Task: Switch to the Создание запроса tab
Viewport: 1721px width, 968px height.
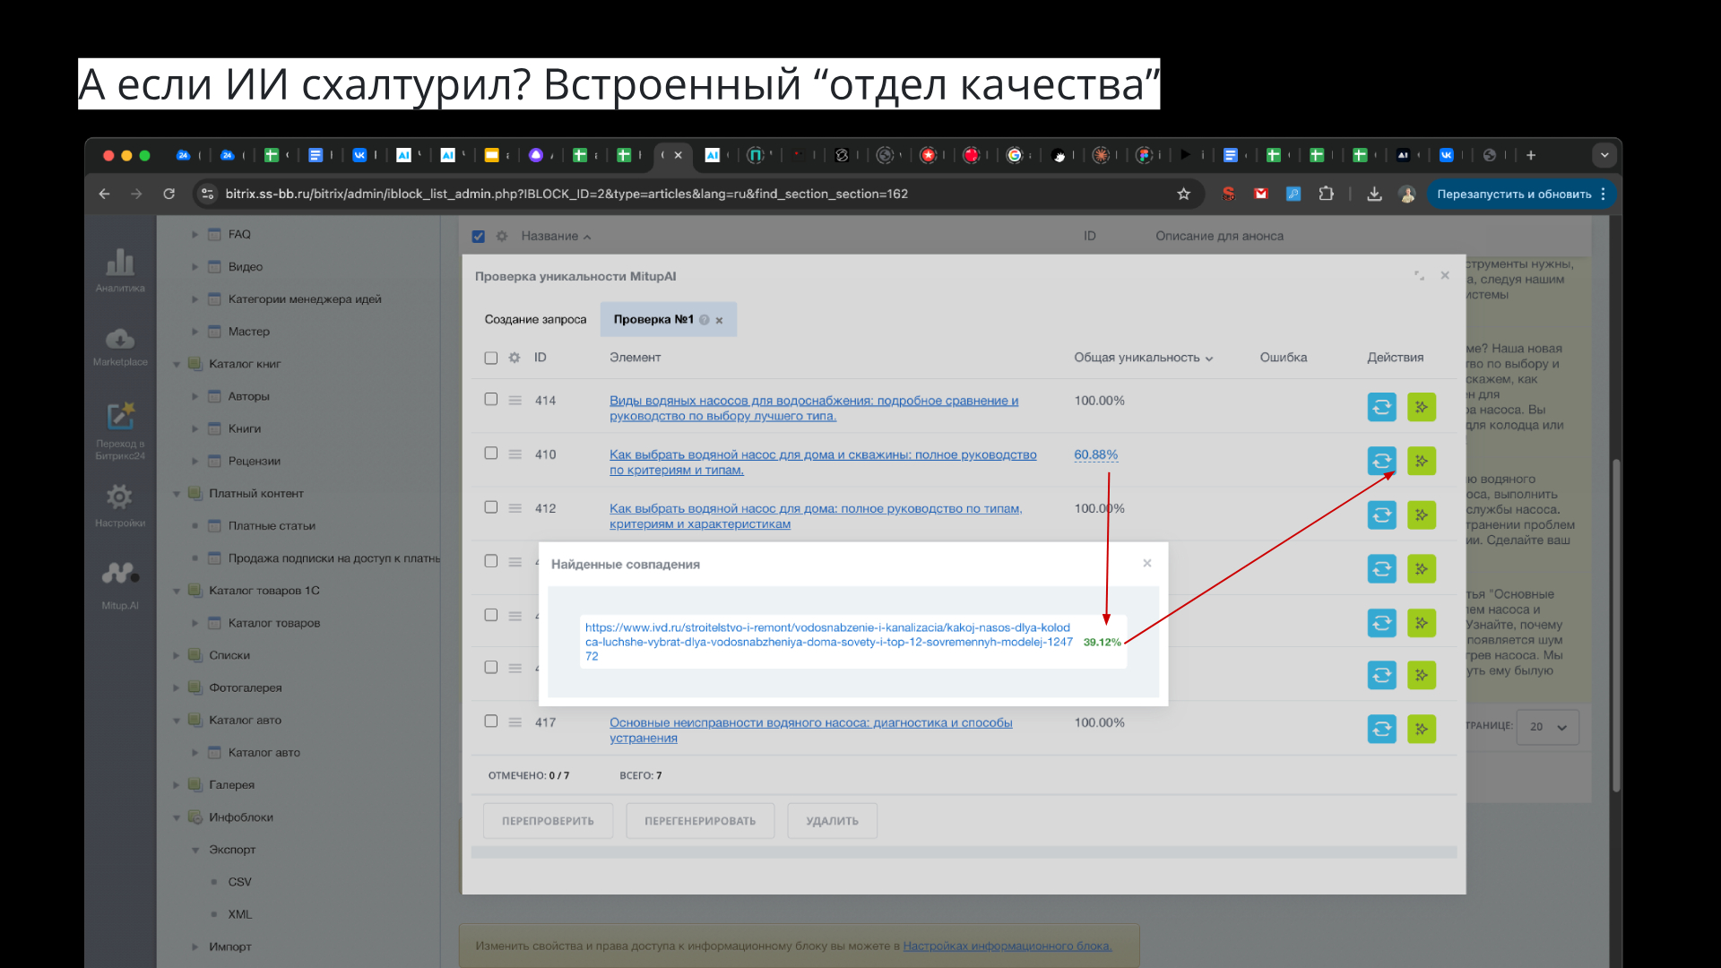Action: [535, 319]
